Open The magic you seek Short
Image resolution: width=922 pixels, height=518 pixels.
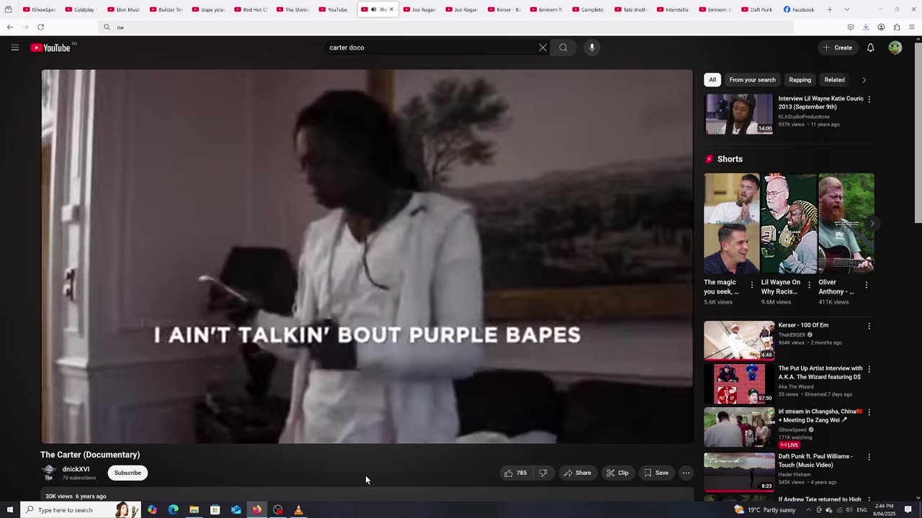pyautogui.click(x=731, y=224)
